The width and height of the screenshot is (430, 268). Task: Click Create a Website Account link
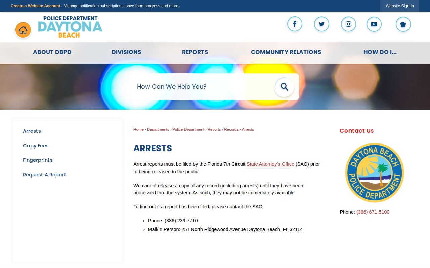coord(36,6)
